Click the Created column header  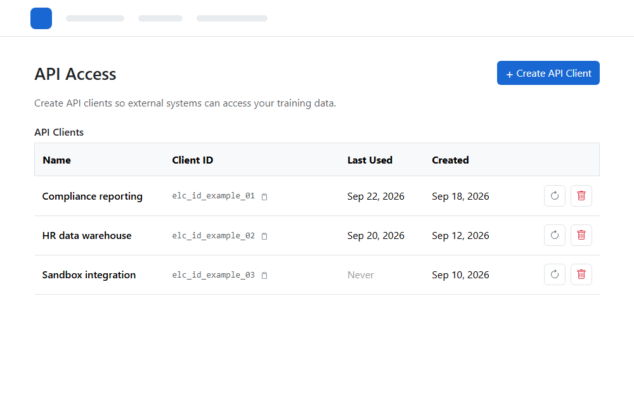tap(450, 160)
